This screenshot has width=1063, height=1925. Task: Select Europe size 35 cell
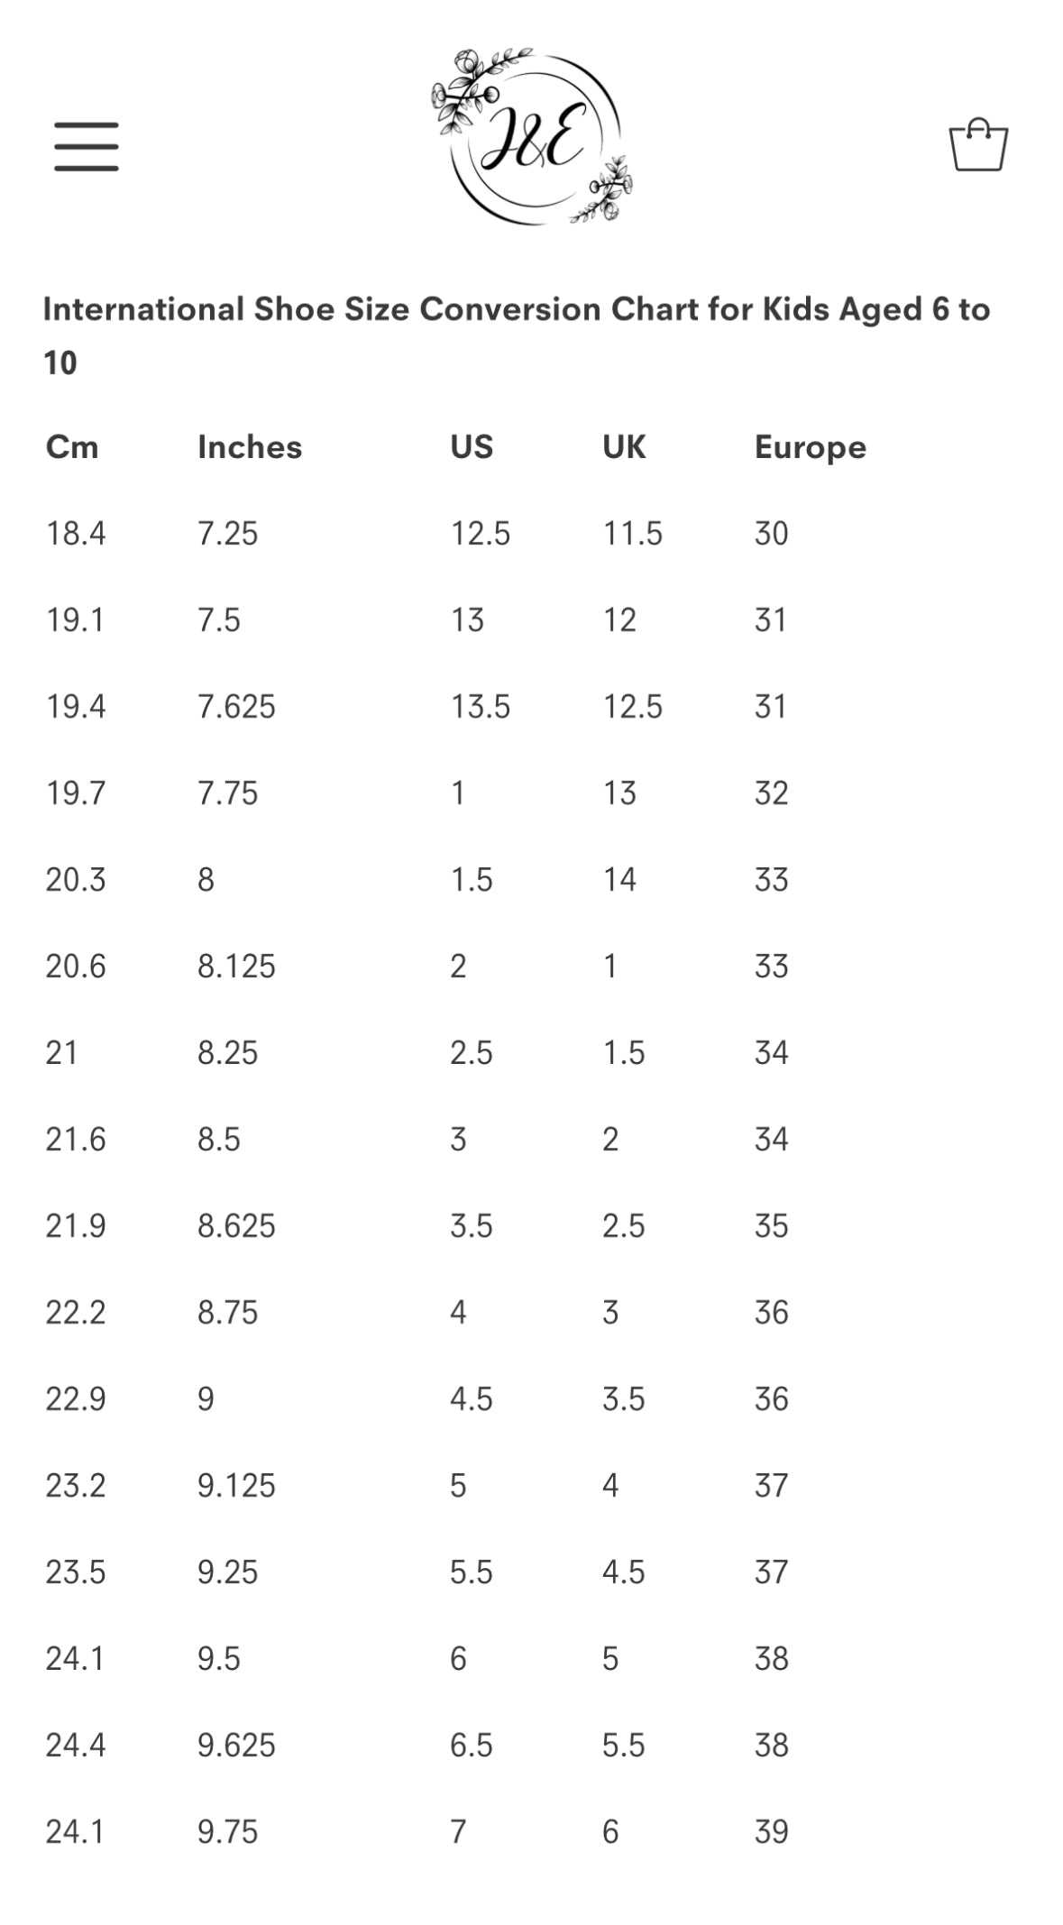click(x=771, y=1226)
